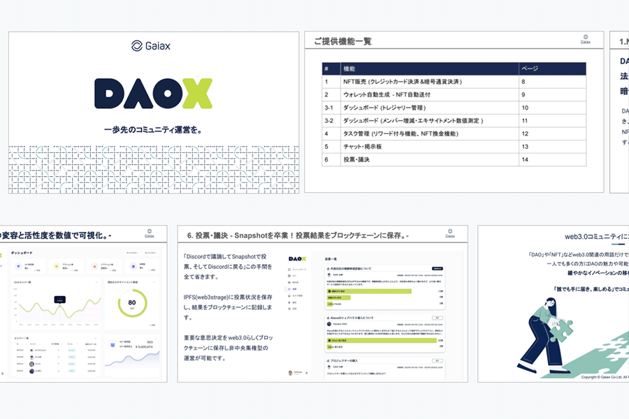Click the tagline 一歩先のコミュニティ運営を。

pos(153,129)
